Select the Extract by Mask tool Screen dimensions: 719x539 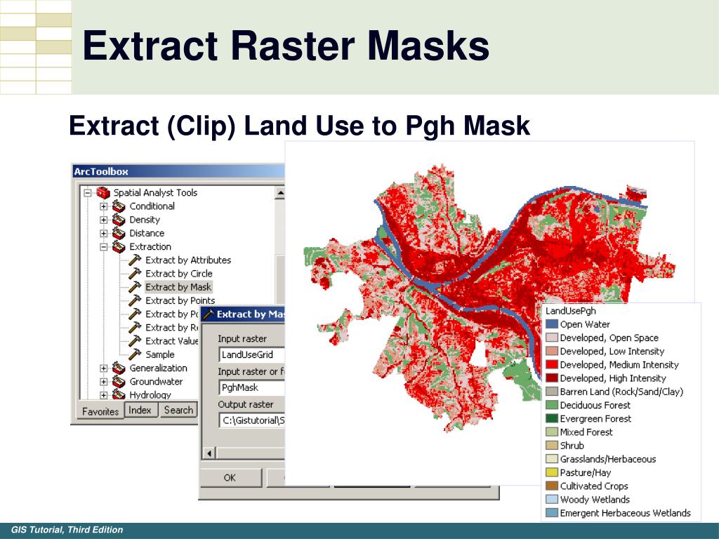click(x=178, y=287)
